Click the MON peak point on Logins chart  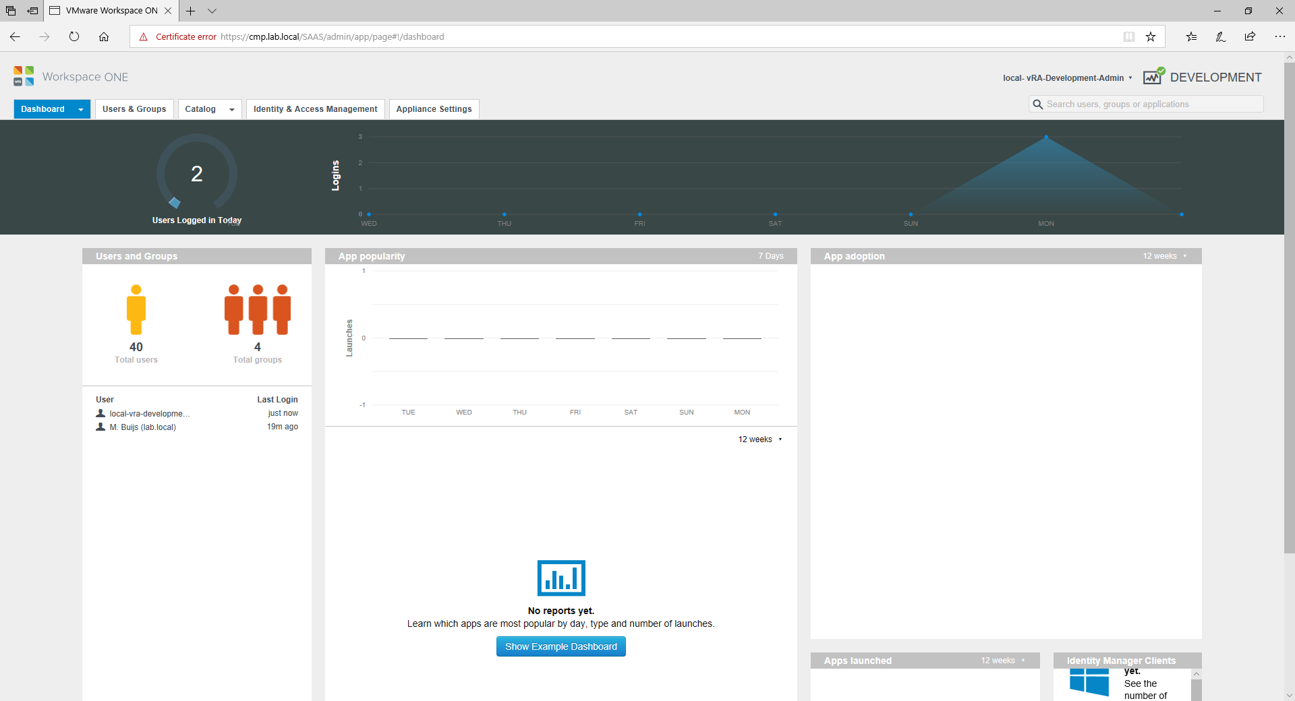pos(1046,137)
